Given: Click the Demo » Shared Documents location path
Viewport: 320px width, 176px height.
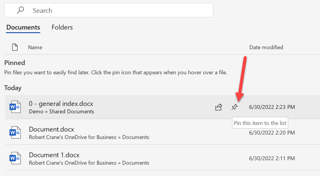Looking at the screenshot, I should tap(61, 112).
